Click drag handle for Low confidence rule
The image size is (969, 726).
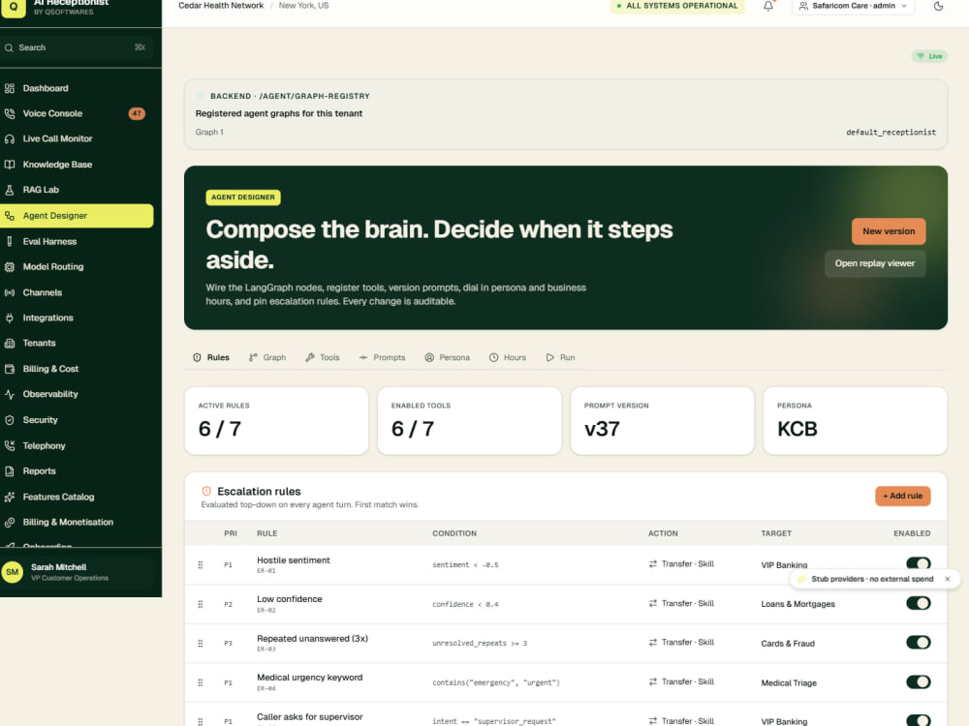tap(201, 604)
